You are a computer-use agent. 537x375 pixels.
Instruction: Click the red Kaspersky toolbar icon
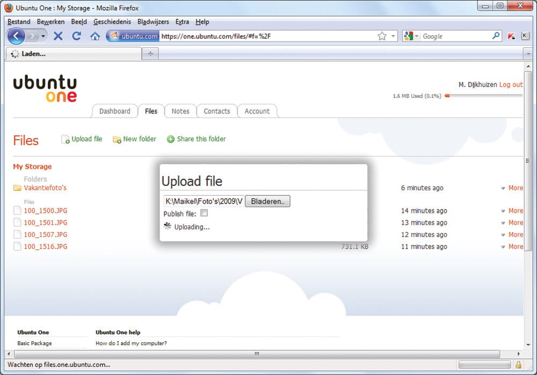pyautogui.click(x=511, y=36)
